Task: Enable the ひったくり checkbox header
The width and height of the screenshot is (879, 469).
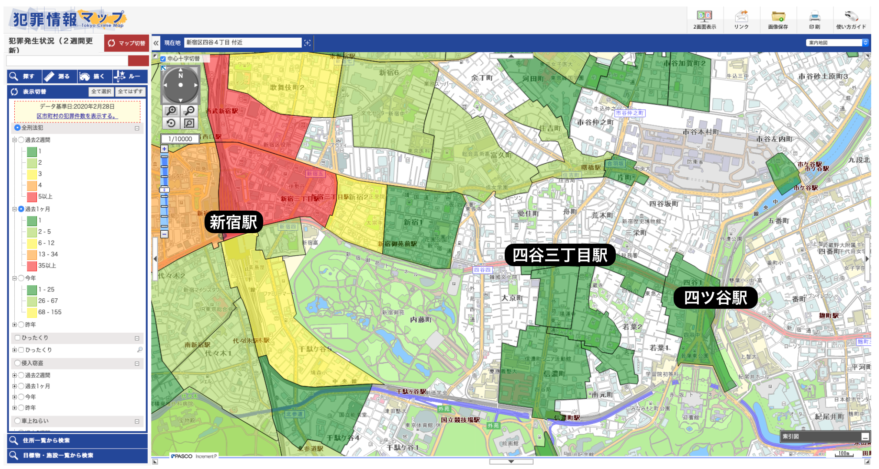Action: pos(18,337)
